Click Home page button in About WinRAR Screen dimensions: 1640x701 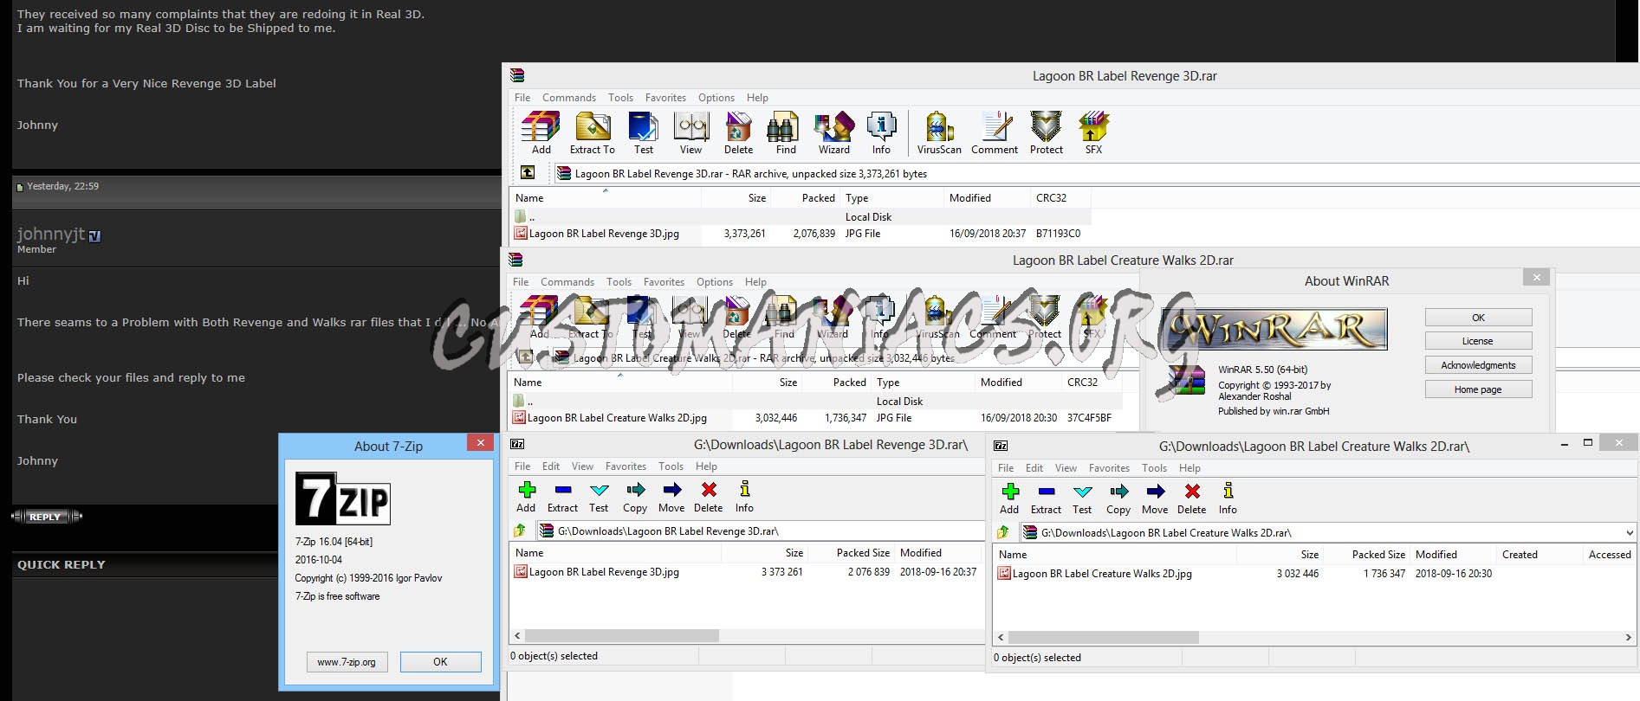[1478, 389]
